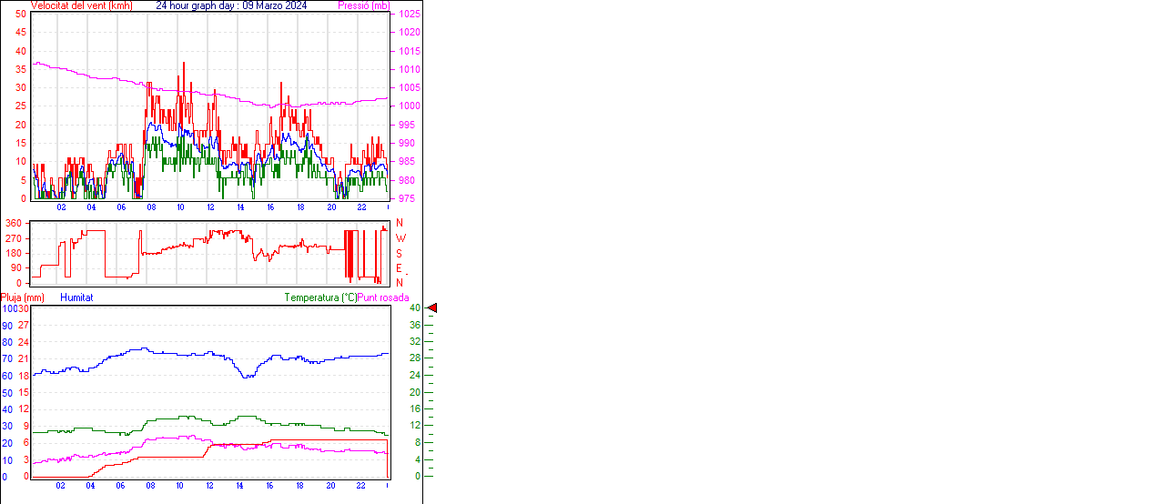Click the 'S' compass label on direction chart
Screen dimensions: 1165x504
click(x=400, y=253)
